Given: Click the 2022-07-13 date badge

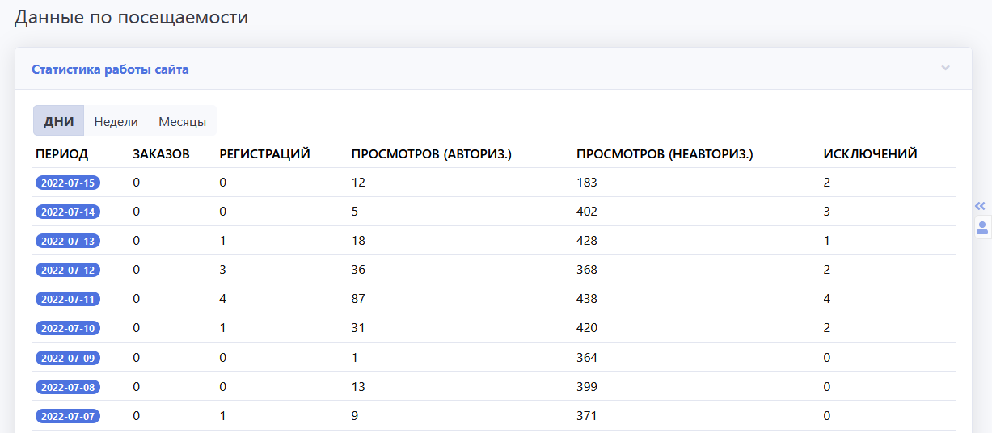Looking at the screenshot, I should pos(68,241).
